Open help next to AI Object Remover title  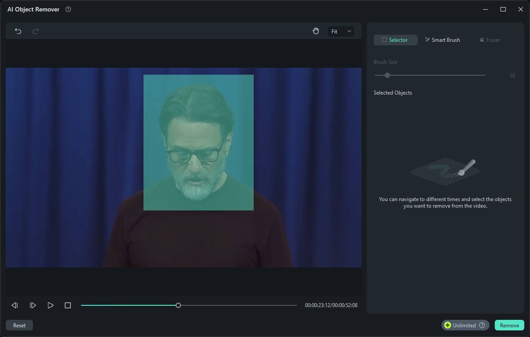(68, 9)
